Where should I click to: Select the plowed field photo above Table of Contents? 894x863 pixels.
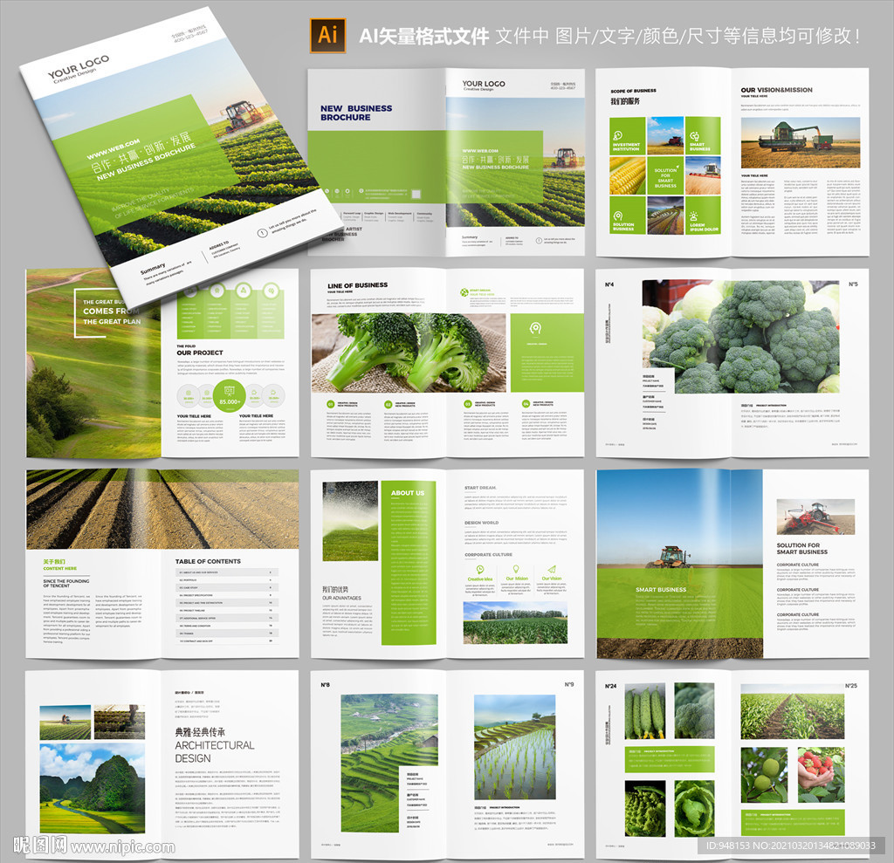162,509
